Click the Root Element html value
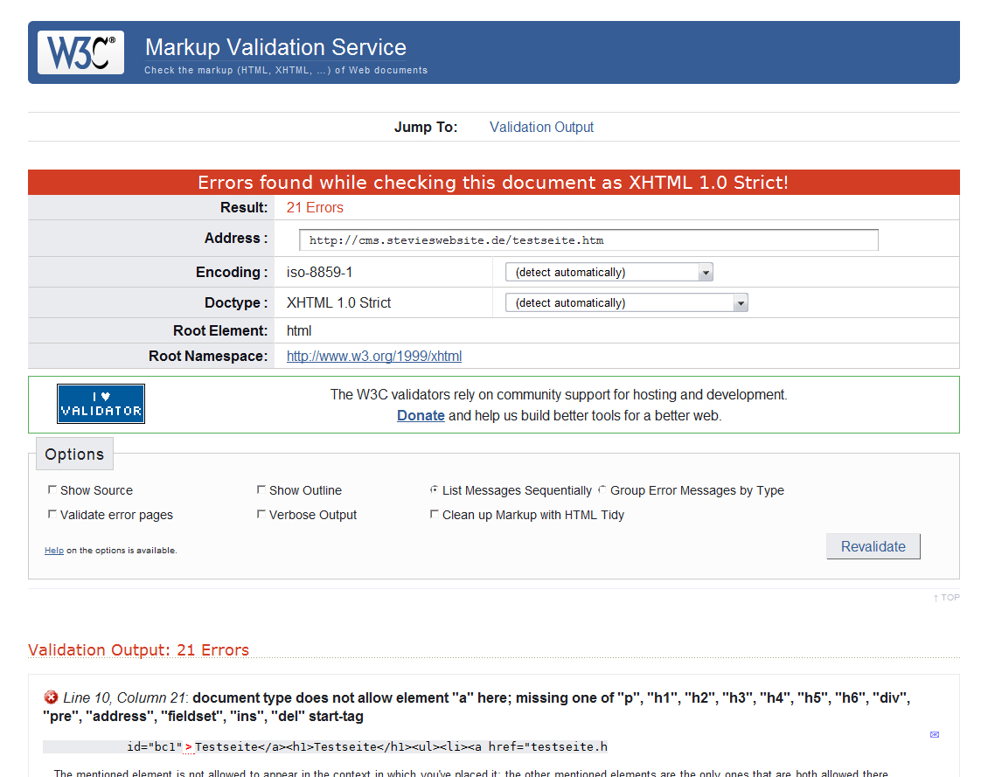The height and width of the screenshot is (777, 988). pyautogui.click(x=299, y=330)
